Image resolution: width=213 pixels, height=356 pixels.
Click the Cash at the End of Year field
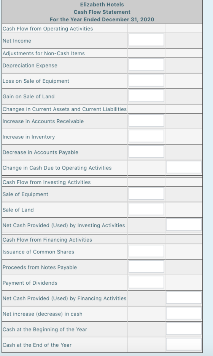pyautogui.click(x=184, y=344)
